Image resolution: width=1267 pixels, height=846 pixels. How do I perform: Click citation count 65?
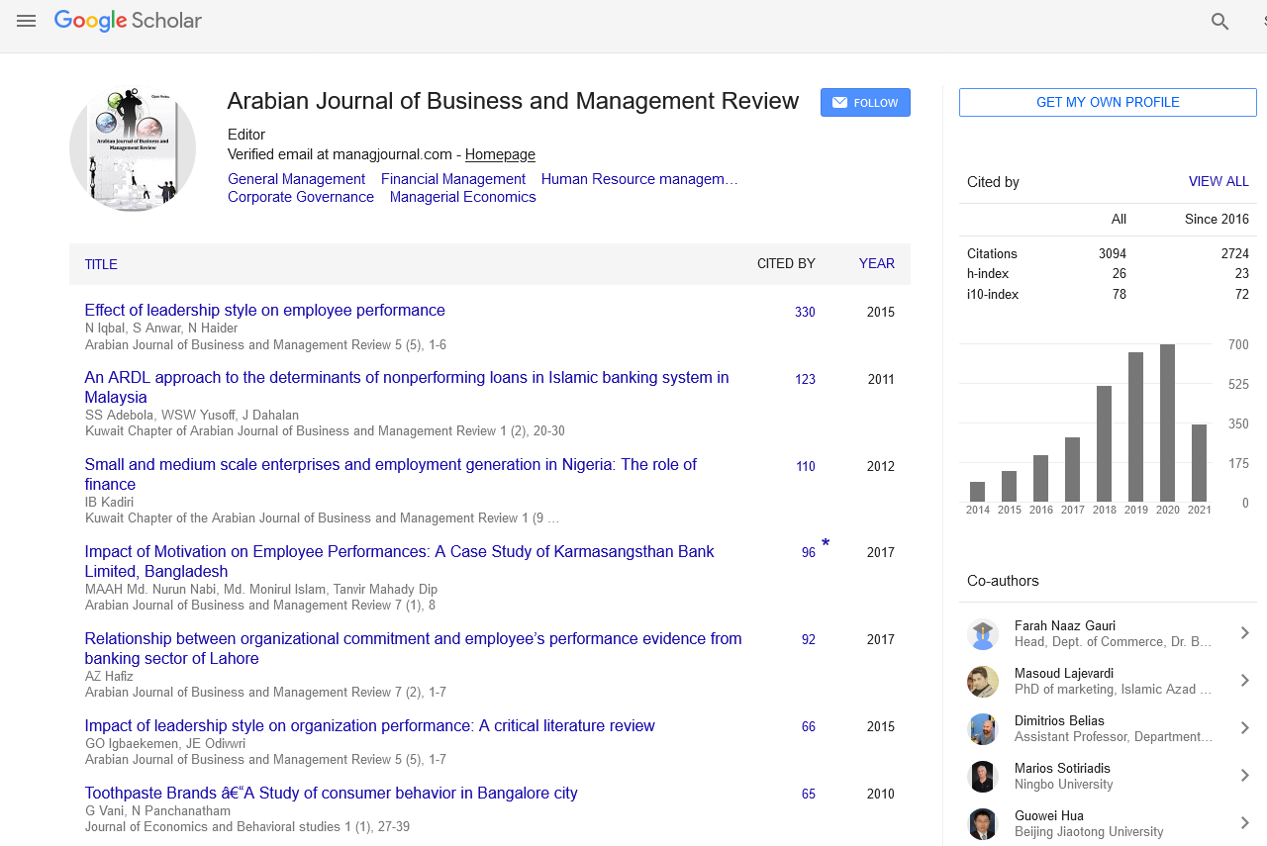[x=809, y=795]
